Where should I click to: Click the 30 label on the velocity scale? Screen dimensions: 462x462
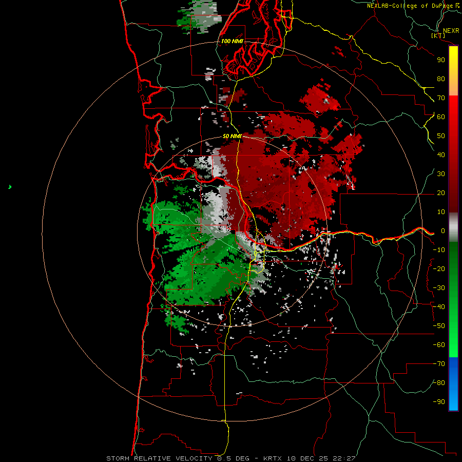coord(441,174)
